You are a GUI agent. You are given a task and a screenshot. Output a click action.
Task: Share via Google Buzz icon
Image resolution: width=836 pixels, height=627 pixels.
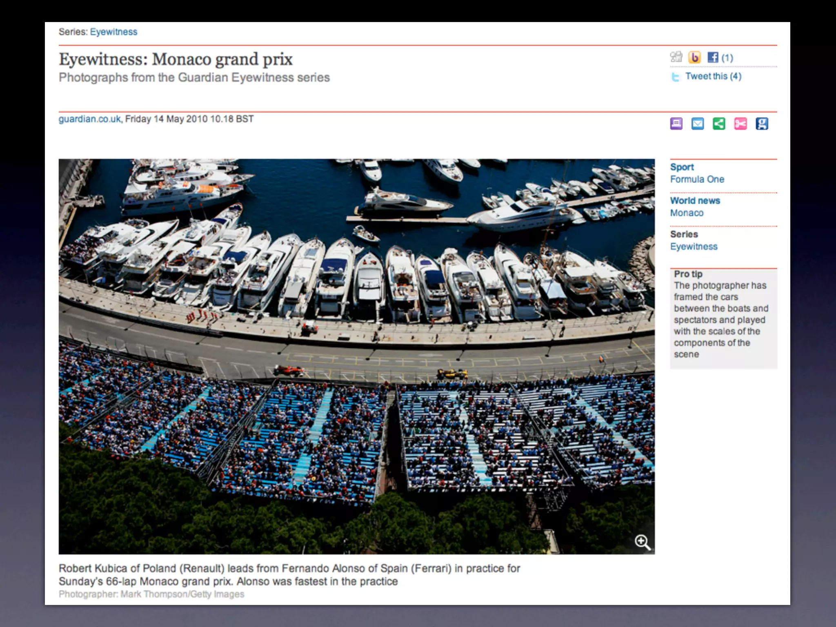coord(694,57)
